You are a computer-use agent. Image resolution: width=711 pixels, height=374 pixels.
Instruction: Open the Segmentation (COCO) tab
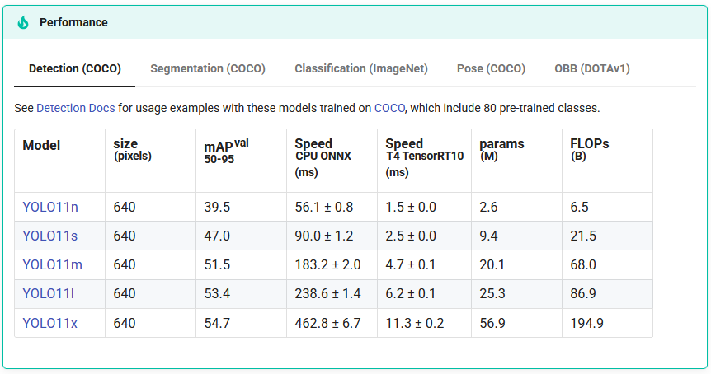click(208, 69)
